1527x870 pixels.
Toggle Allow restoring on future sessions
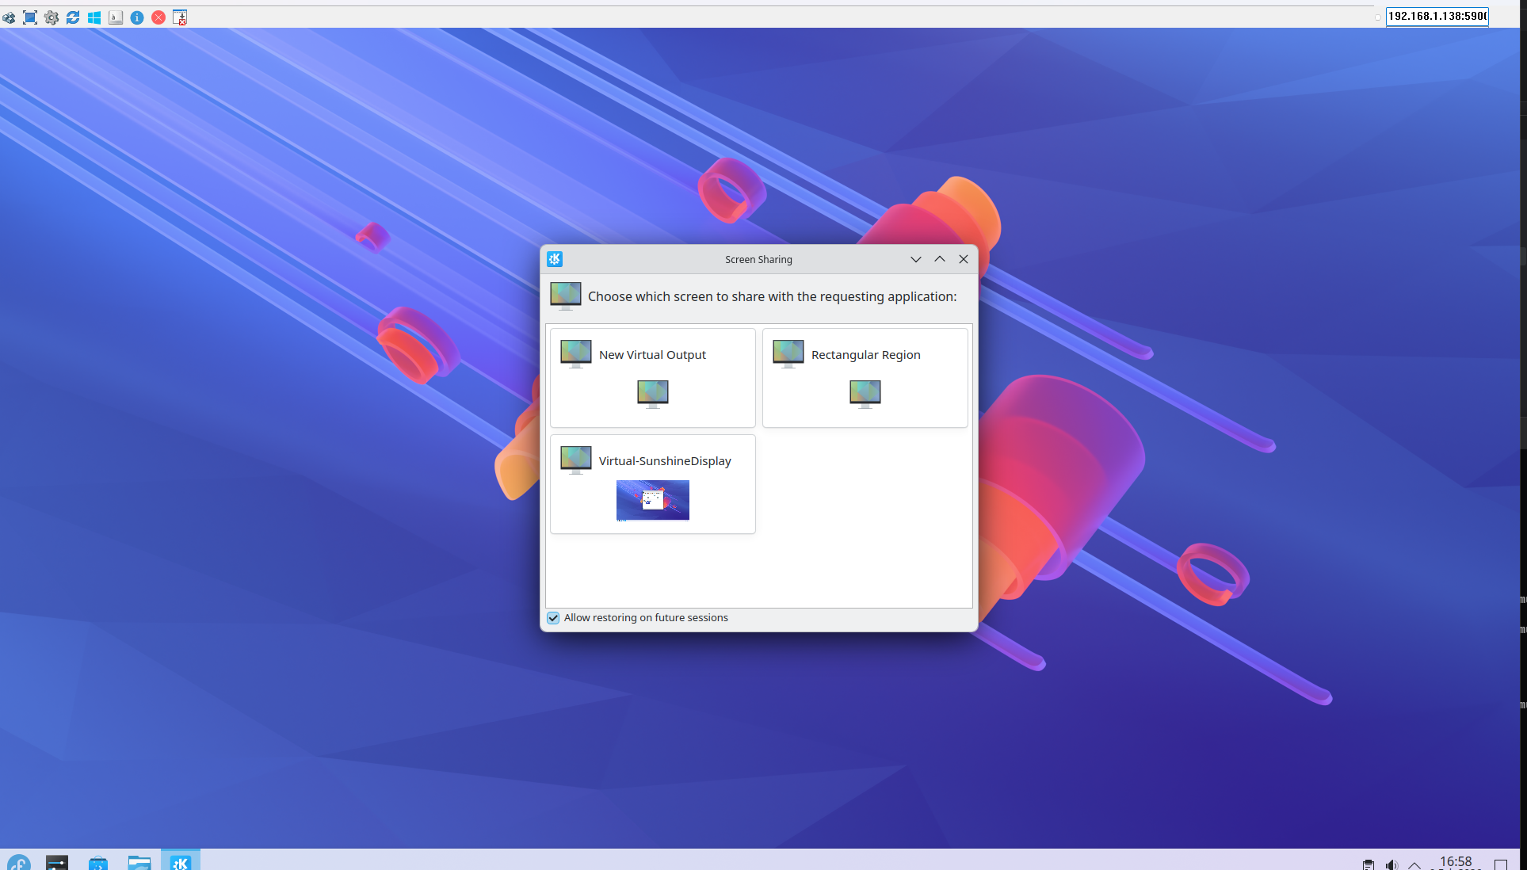pos(553,618)
